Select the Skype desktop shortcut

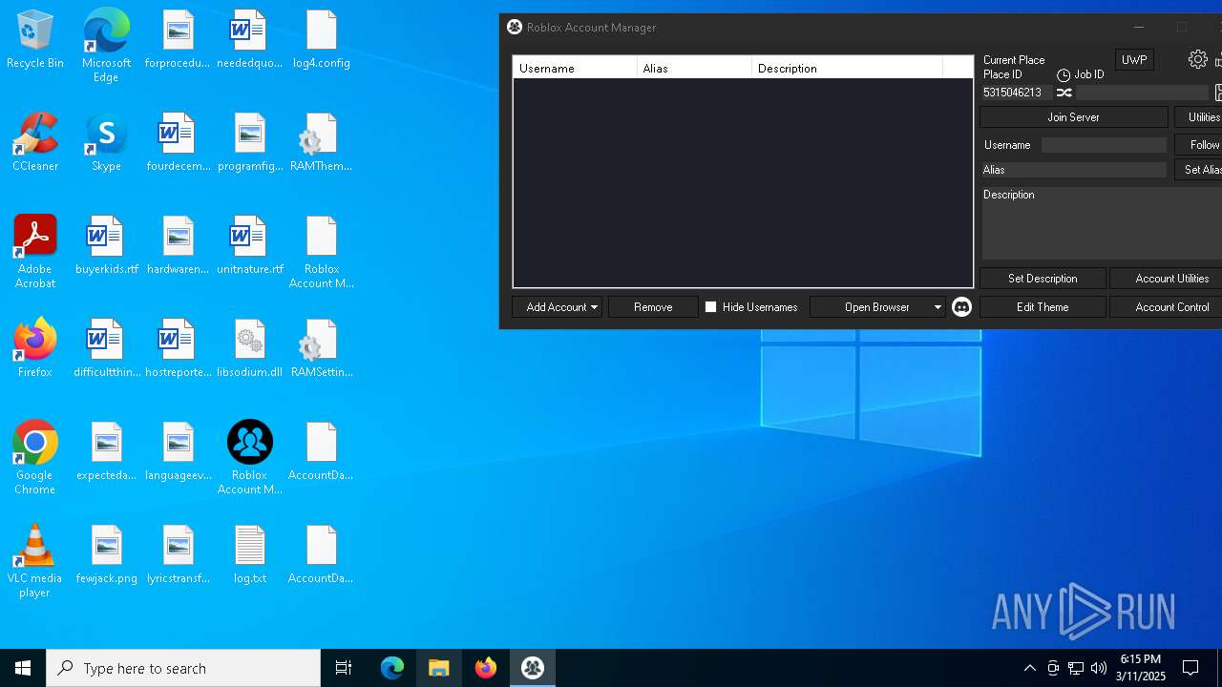click(x=106, y=143)
